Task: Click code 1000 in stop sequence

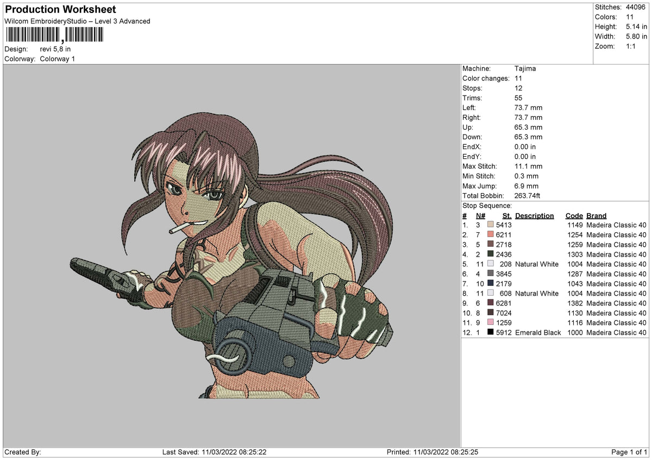Action: (x=575, y=333)
